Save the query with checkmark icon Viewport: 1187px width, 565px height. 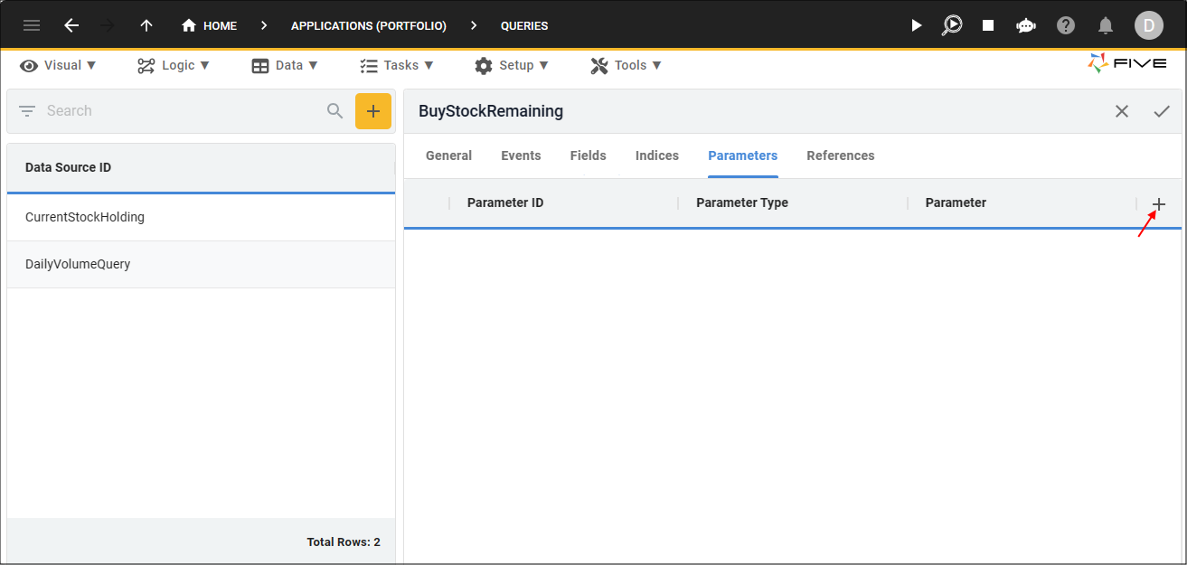click(1162, 111)
